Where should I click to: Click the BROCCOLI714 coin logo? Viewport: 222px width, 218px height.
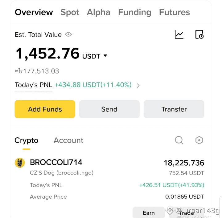coord(20,163)
